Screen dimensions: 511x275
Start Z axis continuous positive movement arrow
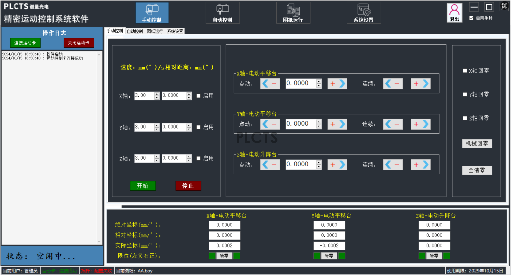pos(420,164)
